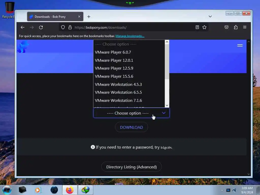Click the dropdown list scroll up arrow
The height and width of the screenshot is (195, 260).
click(167, 42)
